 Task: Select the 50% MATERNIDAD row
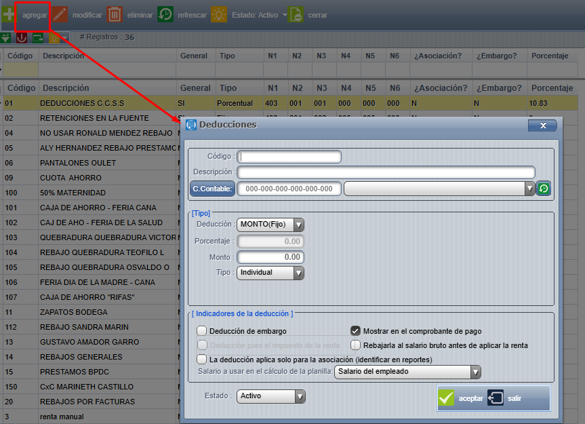pyautogui.click(x=91, y=193)
